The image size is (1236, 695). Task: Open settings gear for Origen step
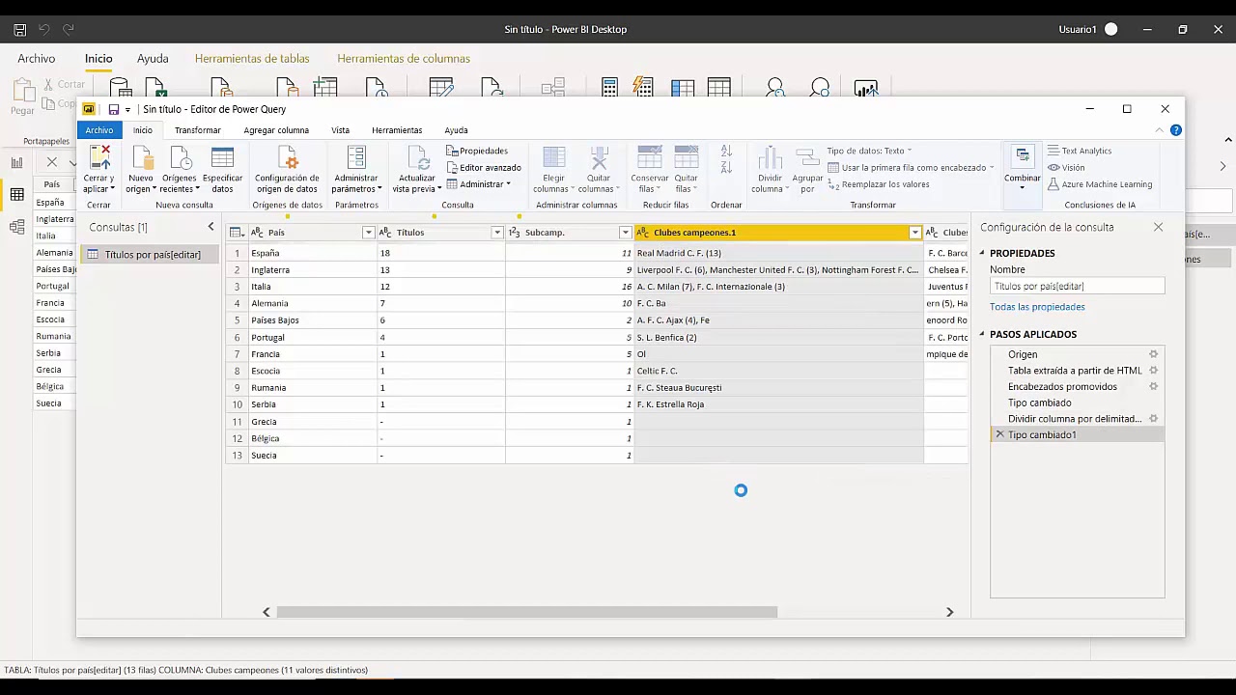click(1153, 354)
